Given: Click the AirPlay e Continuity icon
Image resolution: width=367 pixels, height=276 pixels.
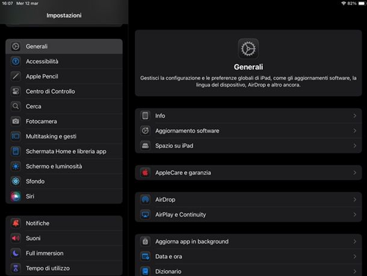Looking at the screenshot, I should pos(146,215).
